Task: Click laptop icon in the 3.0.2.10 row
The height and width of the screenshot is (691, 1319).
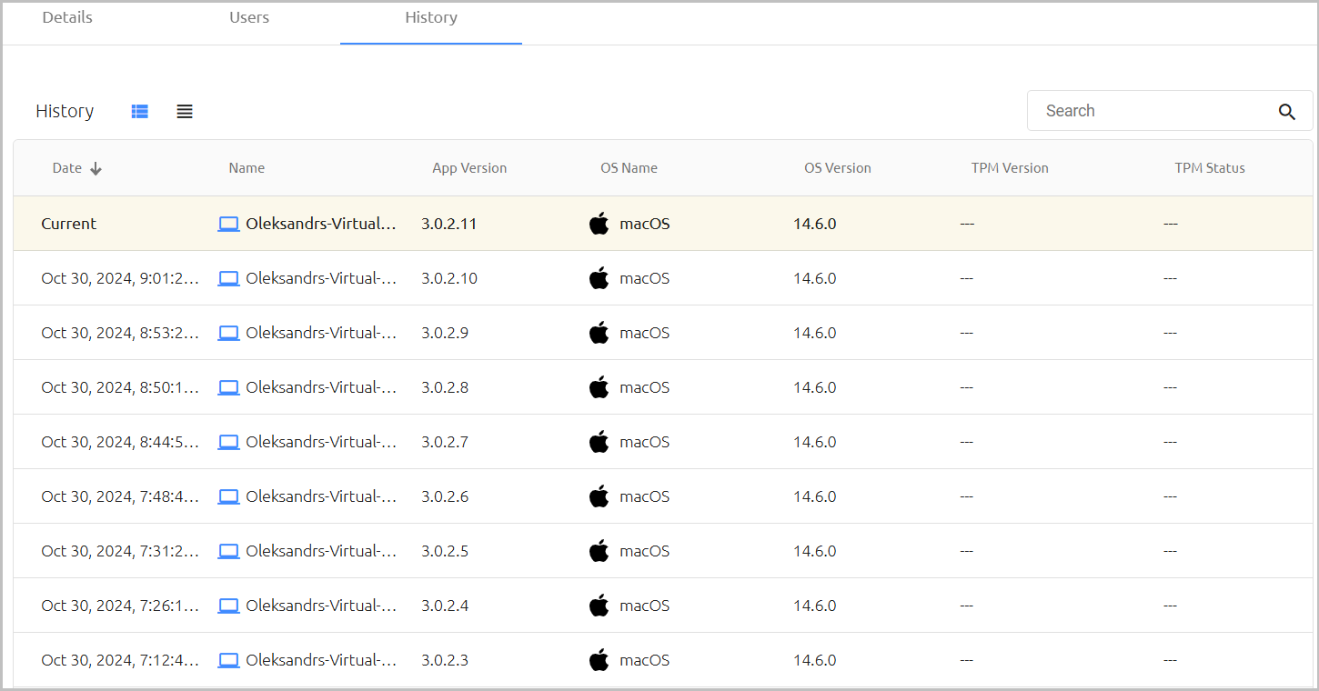Action: (228, 278)
